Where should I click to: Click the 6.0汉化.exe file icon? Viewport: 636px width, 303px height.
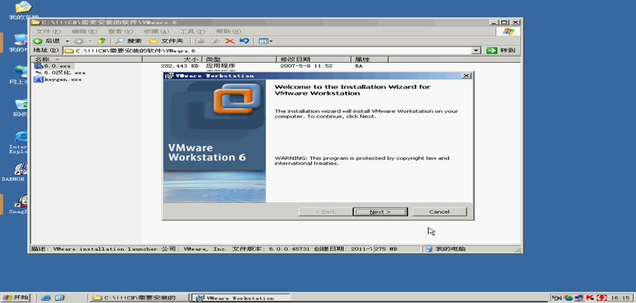(38, 73)
